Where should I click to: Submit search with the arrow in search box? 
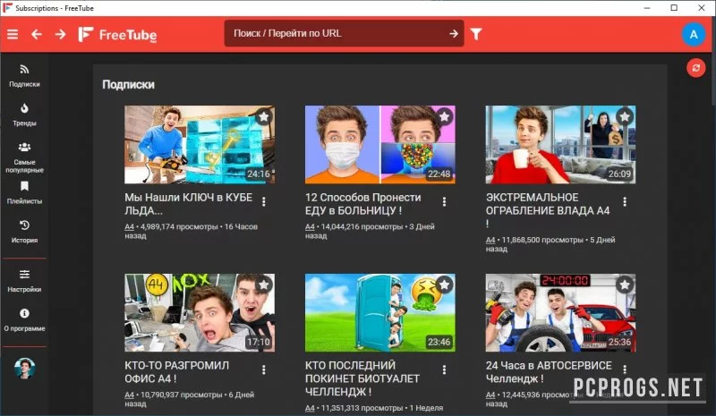click(x=453, y=33)
